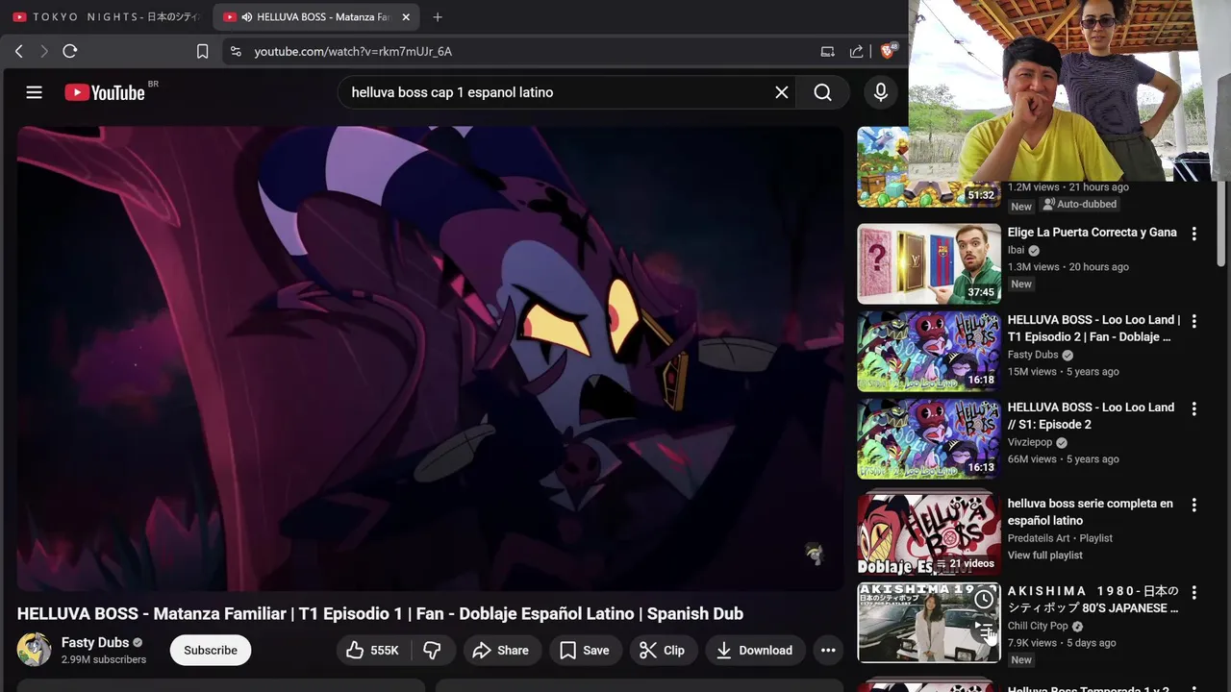This screenshot has width=1231, height=692.
Task: Click View full playlist
Action: coord(1045,556)
